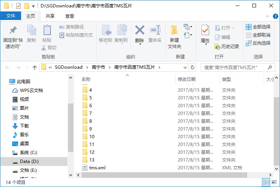Click the Pin to Quick Access icon
The width and height of the screenshot is (280, 187).
tap(13, 30)
